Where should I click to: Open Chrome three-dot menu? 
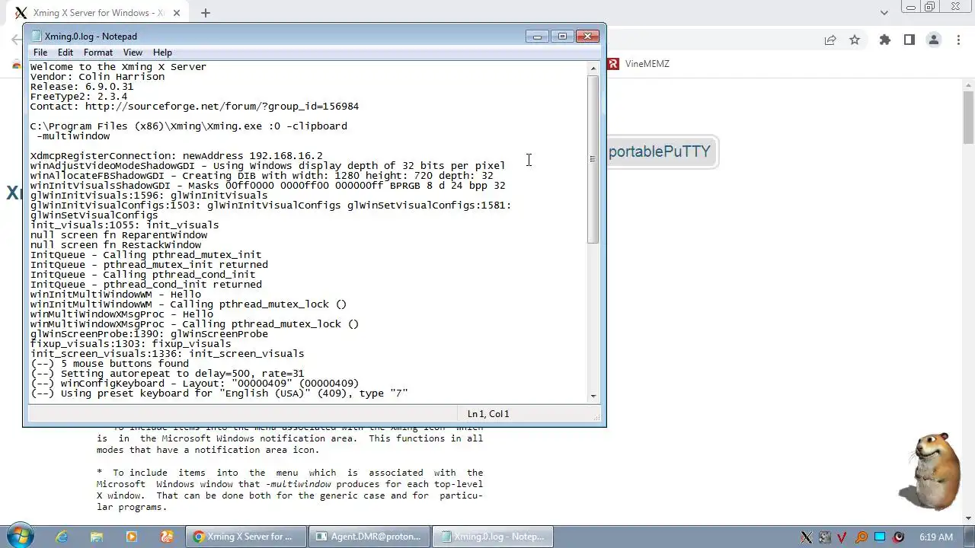[958, 40]
